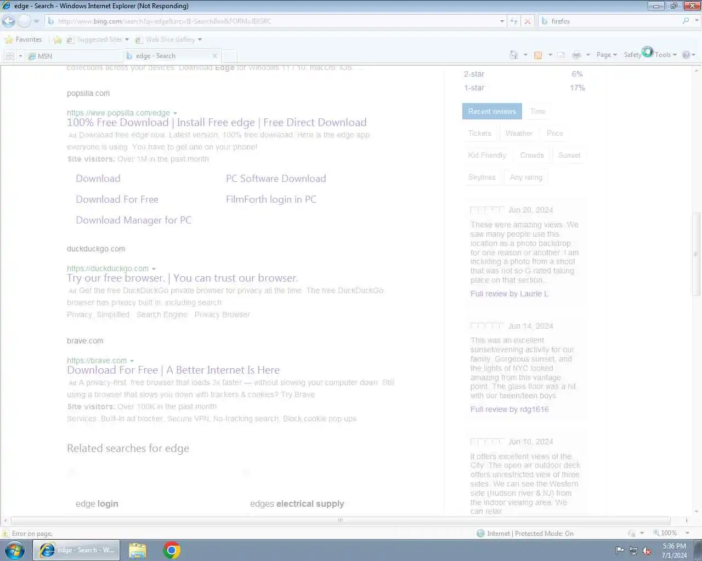The image size is (702, 561).
Task: Open the 100% zoom level control
Action: 672,533
